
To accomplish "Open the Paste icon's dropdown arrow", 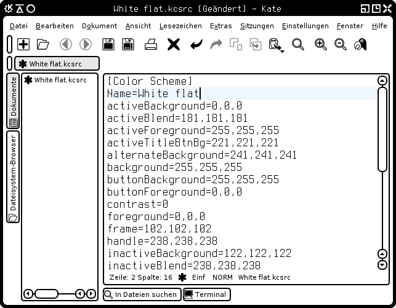I will pos(282,52).
